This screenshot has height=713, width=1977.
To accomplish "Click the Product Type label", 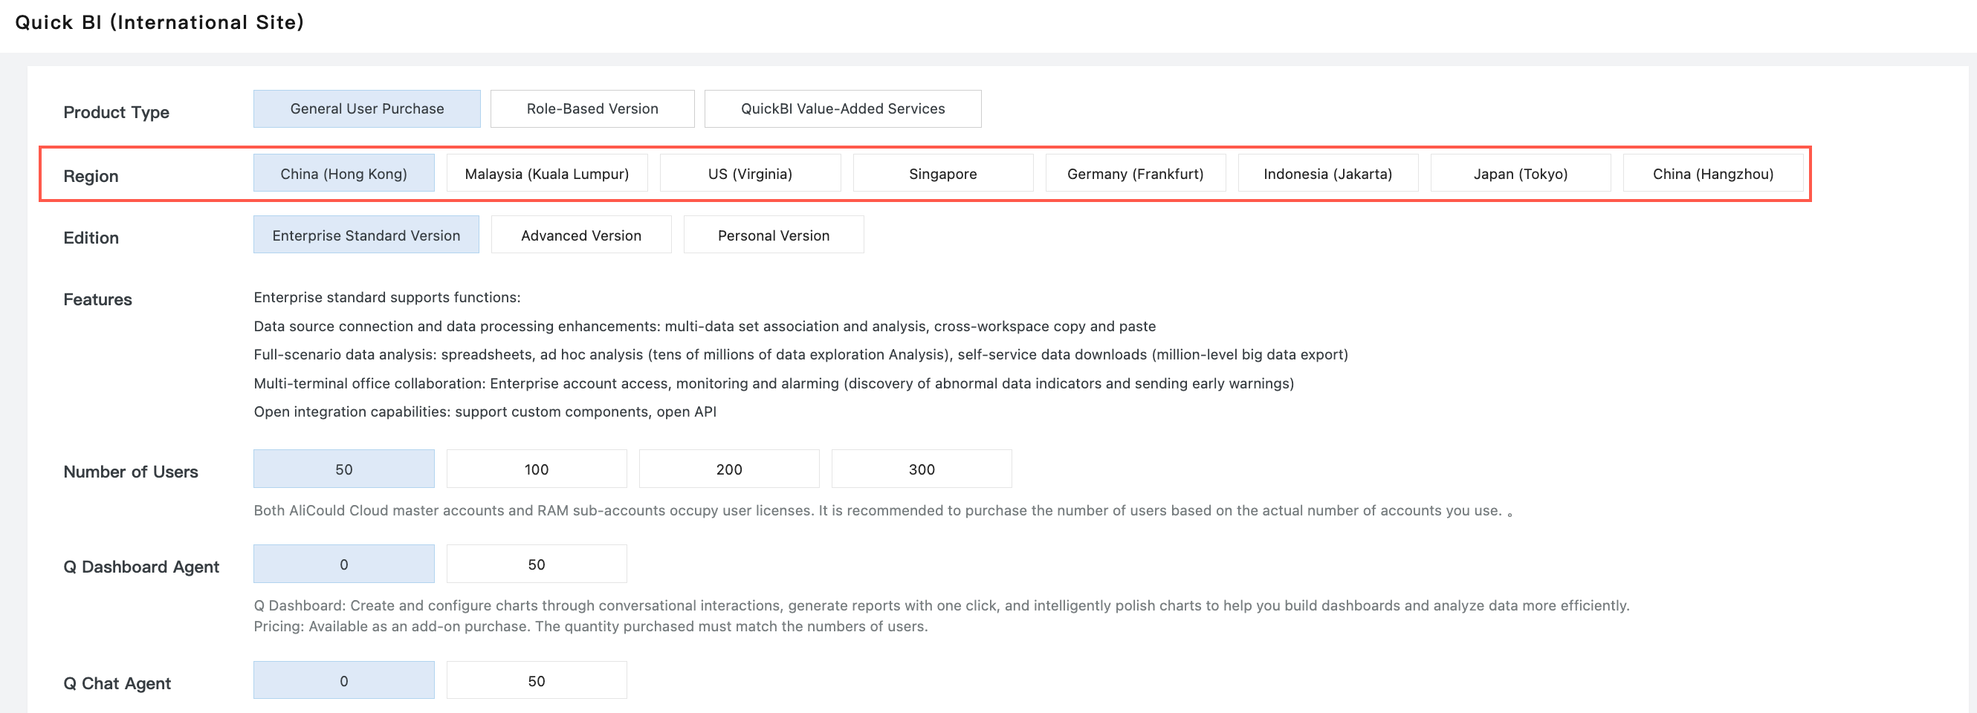I will point(117,112).
